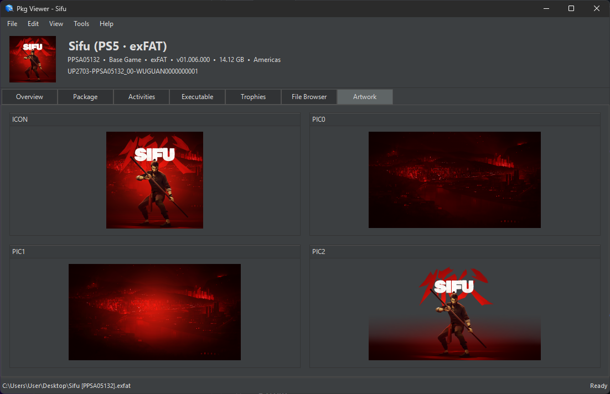Open the Tools menu
This screenshot has height=394, width=610.
pyautogui.click(x=81, y=24)
